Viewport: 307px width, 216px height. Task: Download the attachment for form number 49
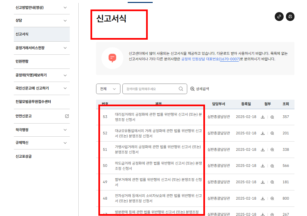(x=262, y=182)
